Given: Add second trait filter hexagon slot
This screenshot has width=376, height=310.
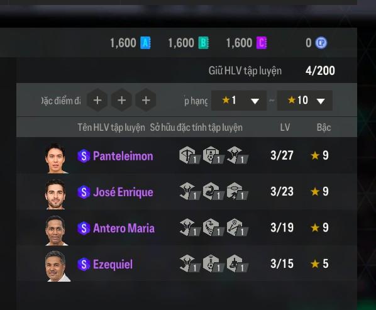Looking at the screenshot, I should (x=121, y=100).
